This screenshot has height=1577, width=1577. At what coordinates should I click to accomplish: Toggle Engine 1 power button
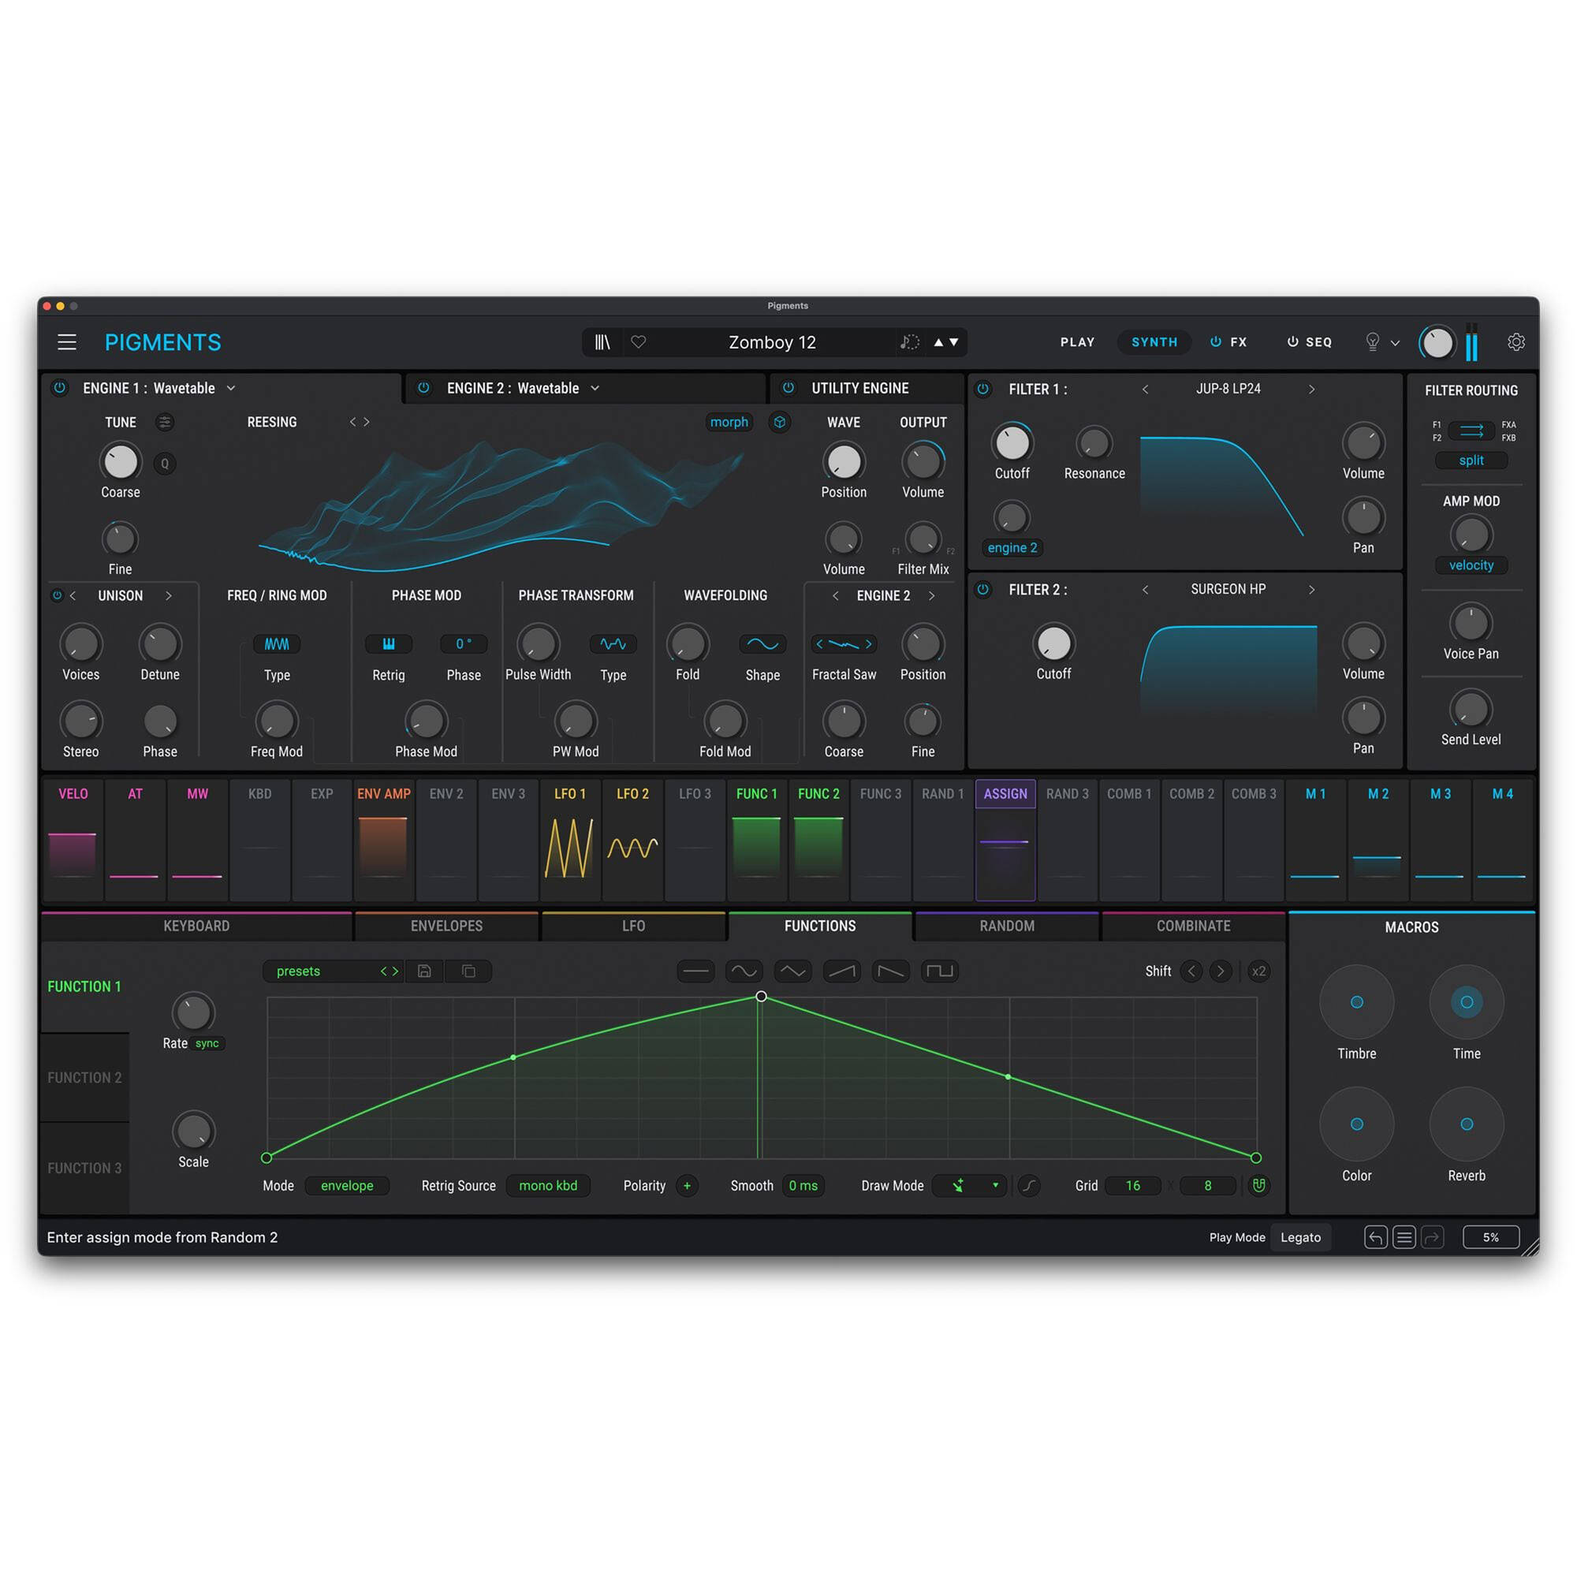60,388
